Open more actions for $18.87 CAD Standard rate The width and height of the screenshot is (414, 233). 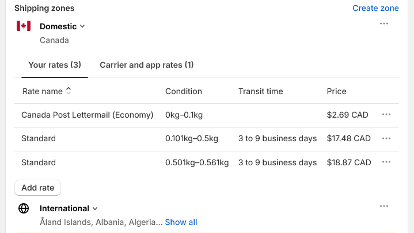(386, 162)
